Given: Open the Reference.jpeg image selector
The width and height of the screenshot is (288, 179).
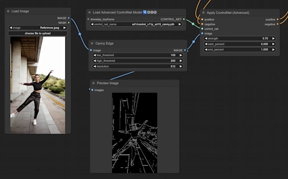Looking at the screenshot, I should tap(38, 28).
